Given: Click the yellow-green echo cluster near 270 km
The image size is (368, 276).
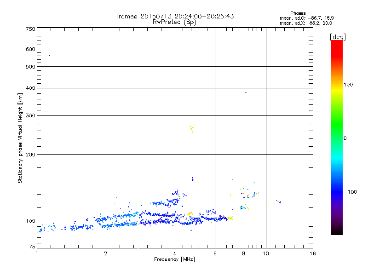Looking at the screenshot, I should pyautogui.click(x=192, y=129).
